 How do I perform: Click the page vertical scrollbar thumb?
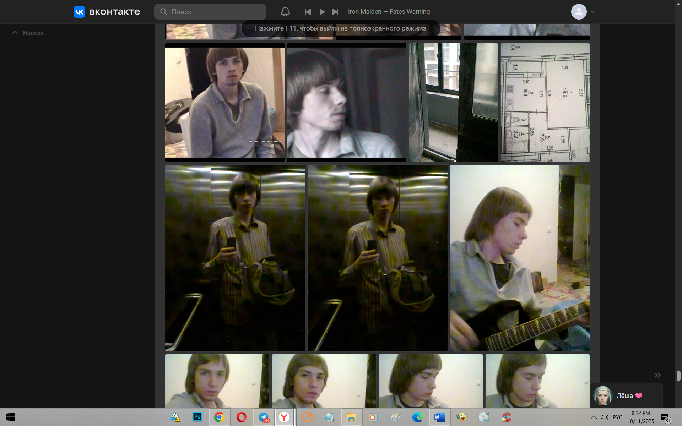click(x=678, y=376)
